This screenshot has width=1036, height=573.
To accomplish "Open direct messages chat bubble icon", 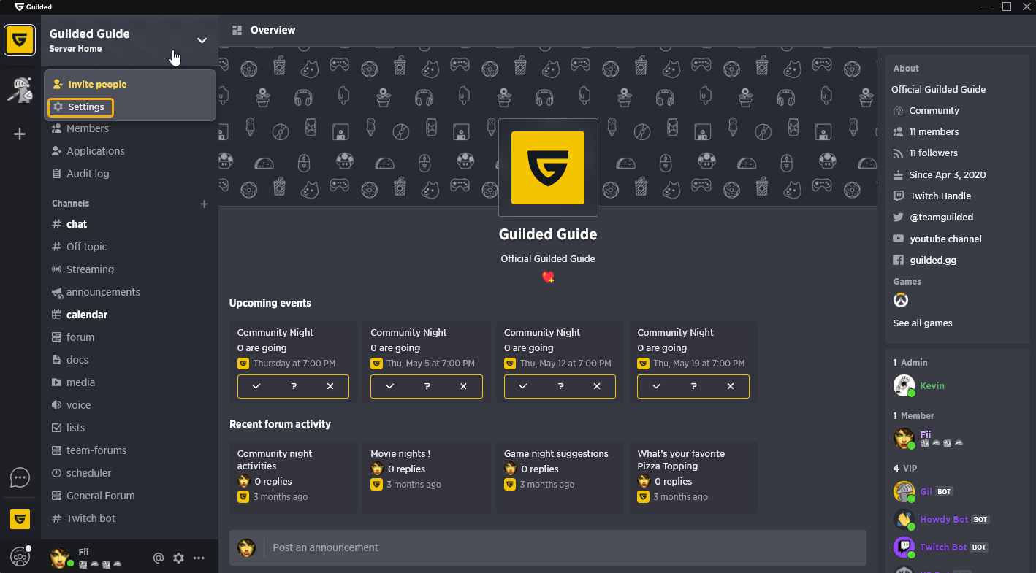I will [x=20, y=478].
